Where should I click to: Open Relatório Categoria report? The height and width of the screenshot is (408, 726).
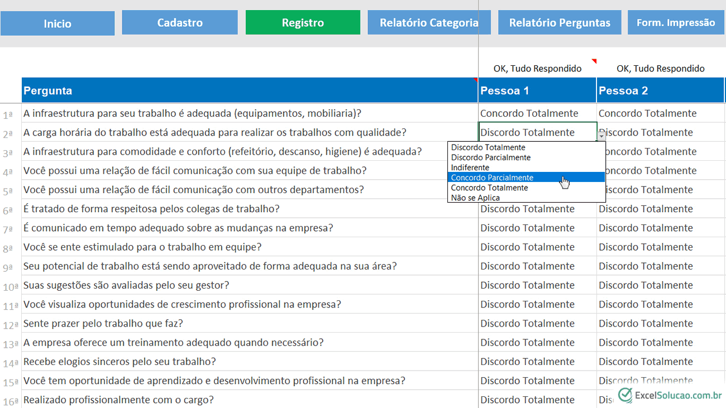tap(429, 23)
